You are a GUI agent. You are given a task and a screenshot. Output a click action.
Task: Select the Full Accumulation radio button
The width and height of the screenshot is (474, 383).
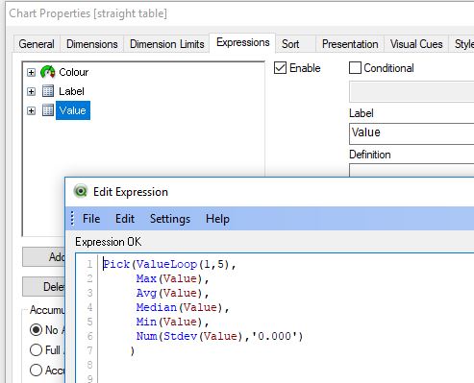[36, 350]
